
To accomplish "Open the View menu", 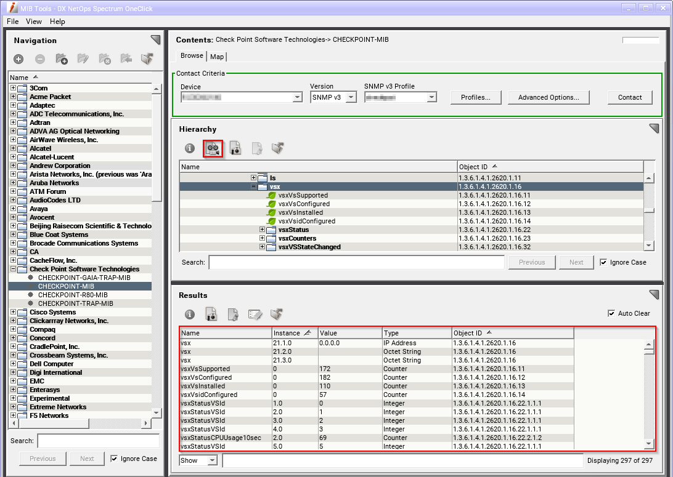I will point(34,22).
